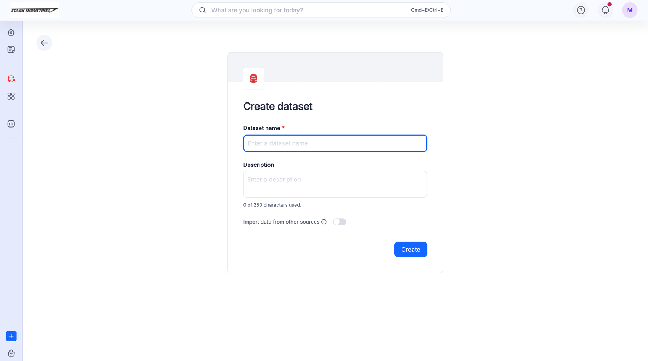Go back using the left arrow
This screenshot has width=648, height=361.
(x=44, y=43)
